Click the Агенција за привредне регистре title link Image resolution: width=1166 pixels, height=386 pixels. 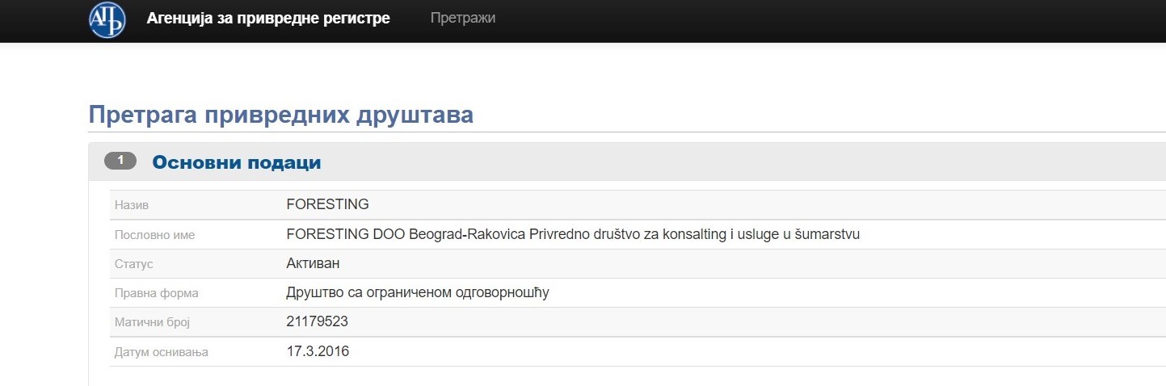pos(268,18)
